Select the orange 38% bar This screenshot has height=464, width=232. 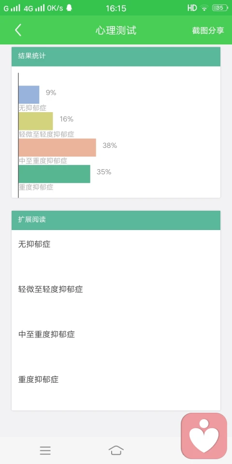pos(58,147)
